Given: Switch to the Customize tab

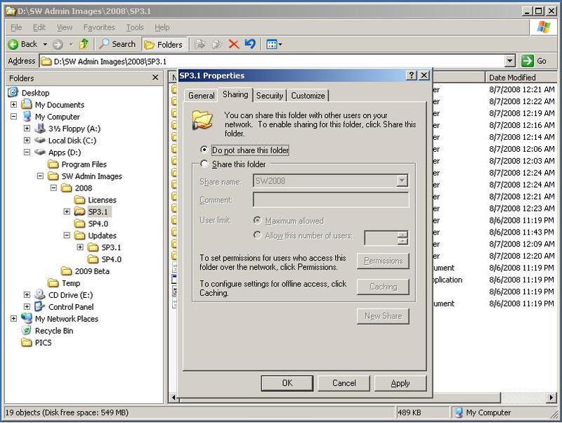Looking at the screenshot, I should pos(308,96).
